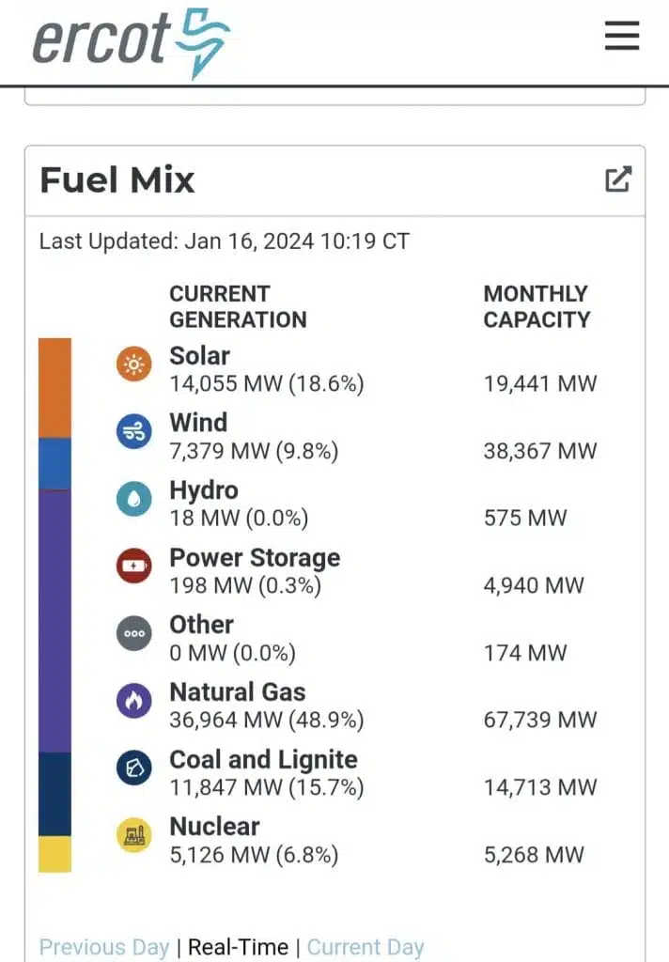This screenshot has height=962, width=669.
Task: Click the Hydro water drop icon
Action: (134, 499)
